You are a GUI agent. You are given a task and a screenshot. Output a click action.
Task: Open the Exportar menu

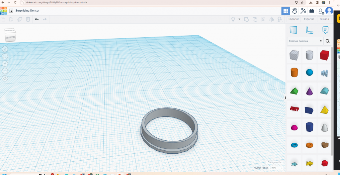pos(309,19)
